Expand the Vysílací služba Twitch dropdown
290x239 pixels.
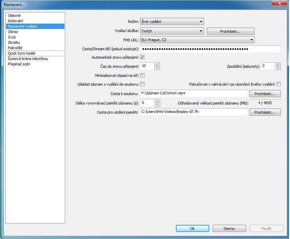click(172, 31)
